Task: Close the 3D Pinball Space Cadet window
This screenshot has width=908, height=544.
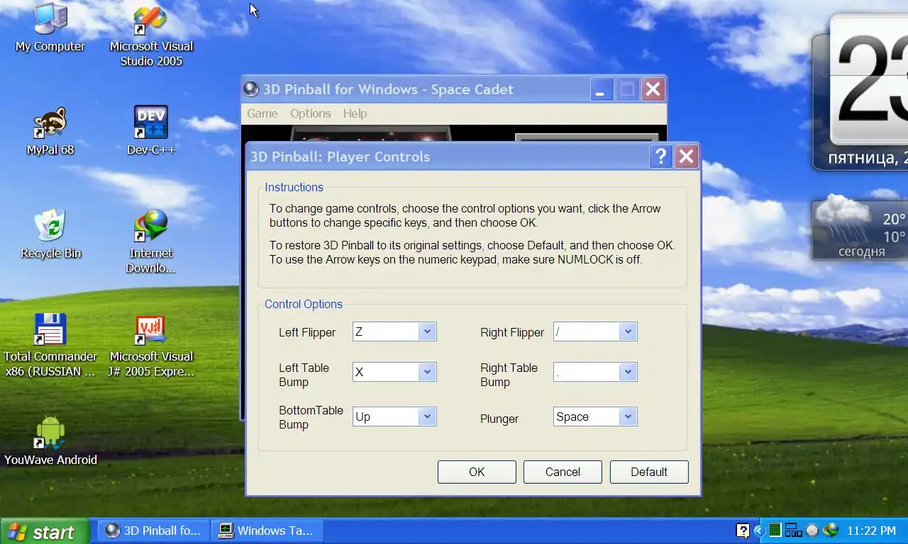Action: coord(653,89)
